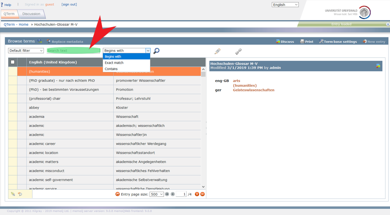The image size is (390, 215).
Task: Check the select-all checkbox in table header
Action: pyautogui.click(x=13, y=62)
